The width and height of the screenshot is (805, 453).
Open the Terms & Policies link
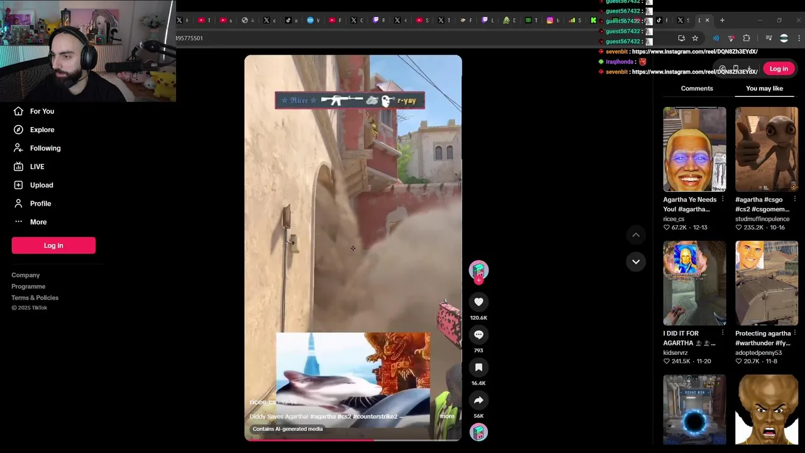pyautogui.click(x=35, y=298)
